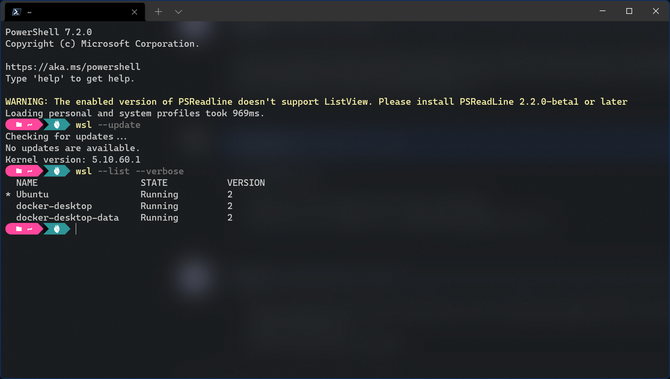Screen dimensions: 670x379
Task: Open the https://aka.ms/powershell link
Action: coord(73,66)
